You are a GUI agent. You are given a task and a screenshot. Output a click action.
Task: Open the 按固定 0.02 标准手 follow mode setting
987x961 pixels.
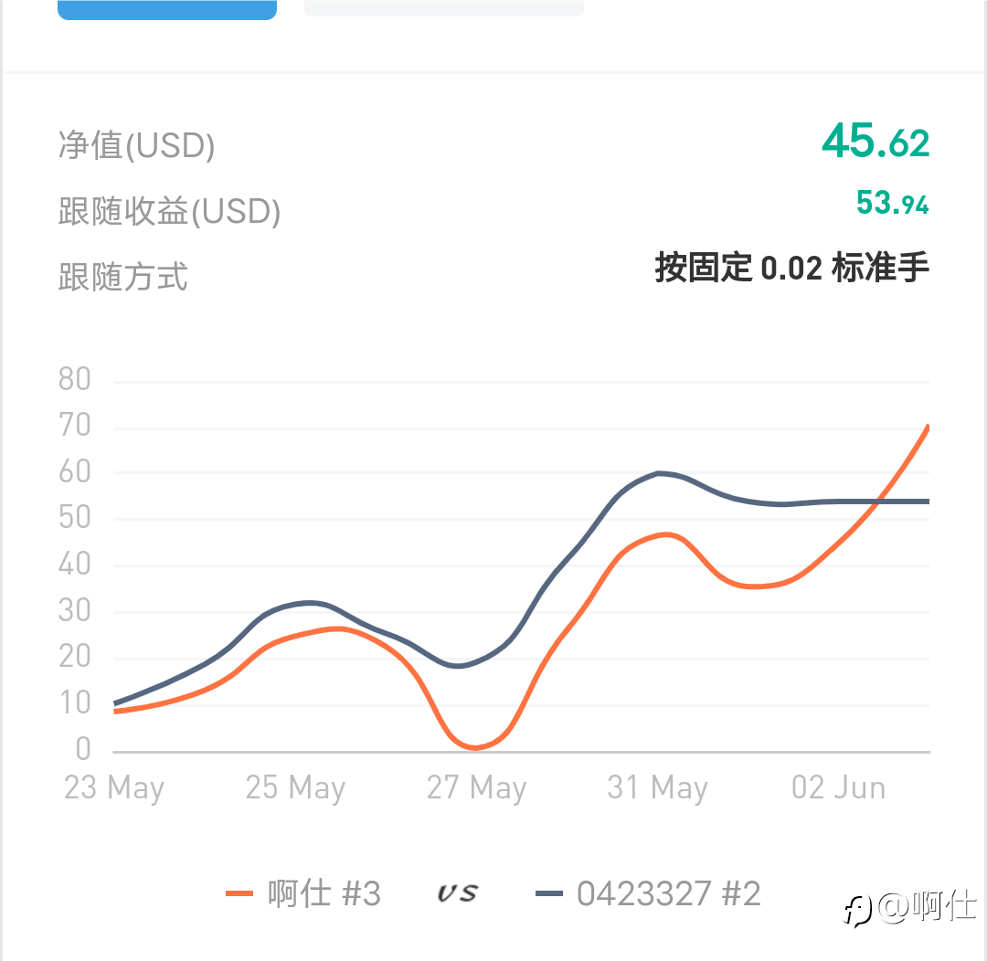click(791, 269)
